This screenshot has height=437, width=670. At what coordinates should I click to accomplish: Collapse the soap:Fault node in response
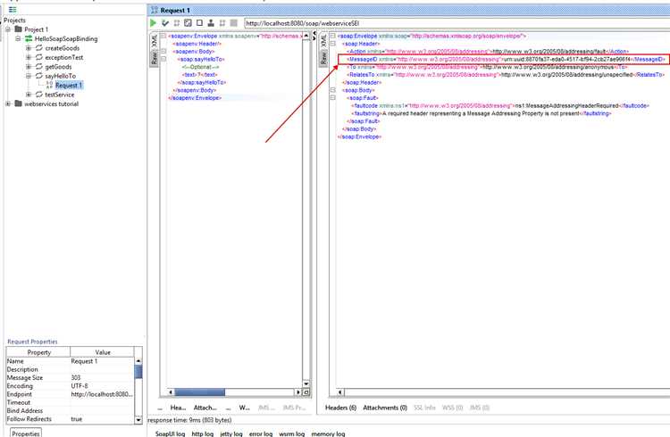point(333,98)
